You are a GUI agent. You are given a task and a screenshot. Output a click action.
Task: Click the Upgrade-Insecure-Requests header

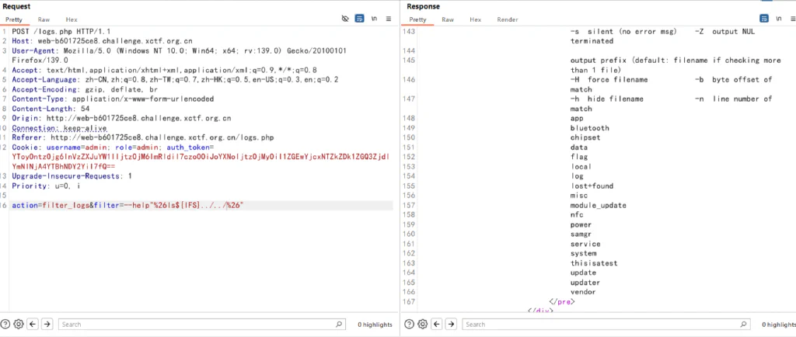tap(72, 176)
